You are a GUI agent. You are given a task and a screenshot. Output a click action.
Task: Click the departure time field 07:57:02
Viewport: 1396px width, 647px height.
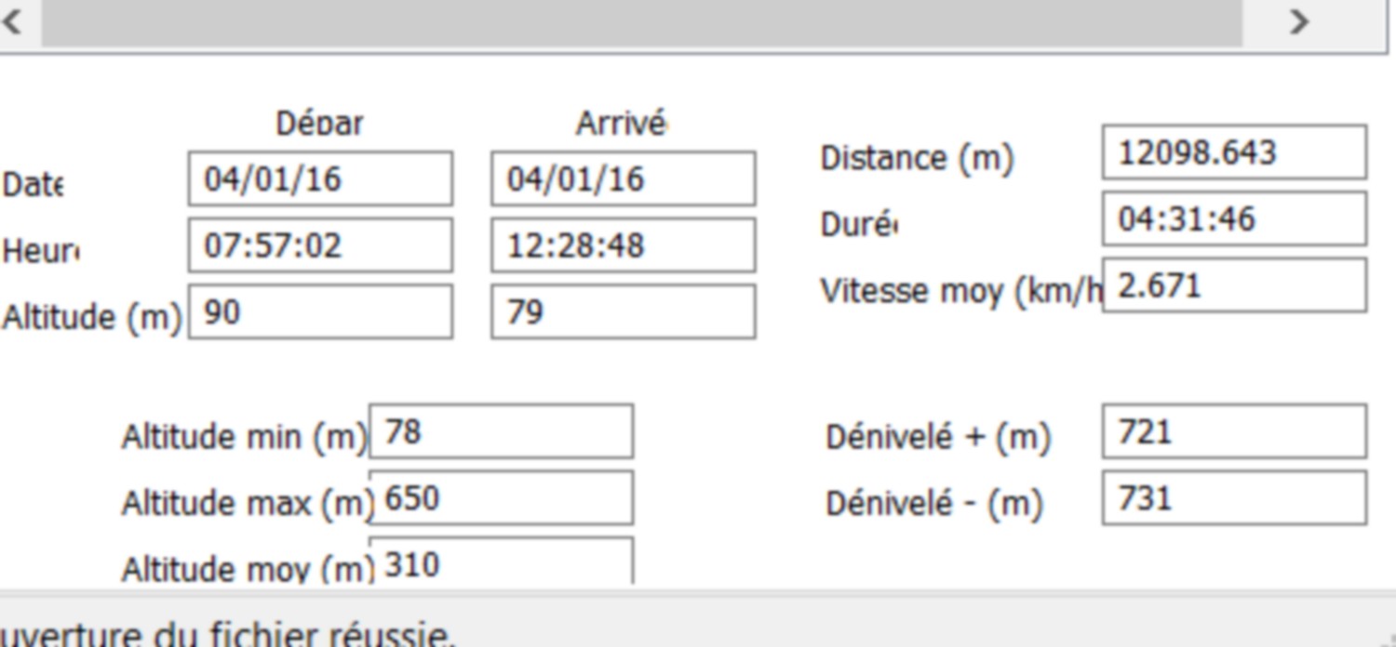click(320, 245)
